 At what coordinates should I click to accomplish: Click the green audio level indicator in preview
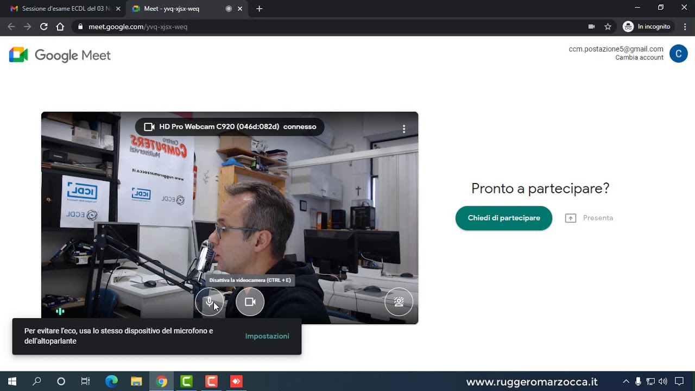pyautogui.click(x=60, y=311)
